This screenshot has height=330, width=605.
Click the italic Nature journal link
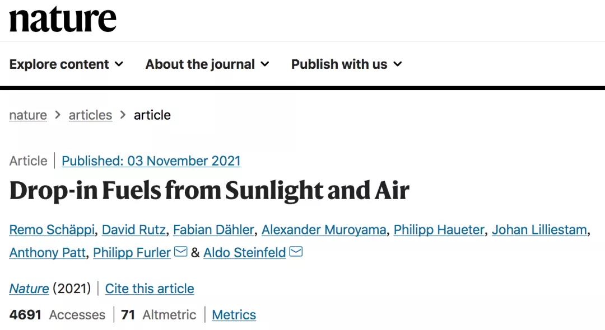click(x=29, y=289)
